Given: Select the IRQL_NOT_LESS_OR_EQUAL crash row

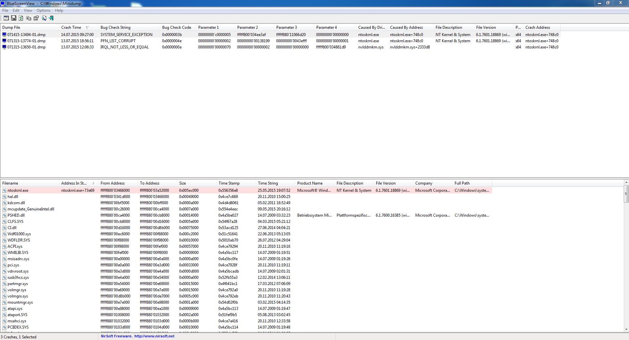Looking at the screenshot, I should (280, 47).
